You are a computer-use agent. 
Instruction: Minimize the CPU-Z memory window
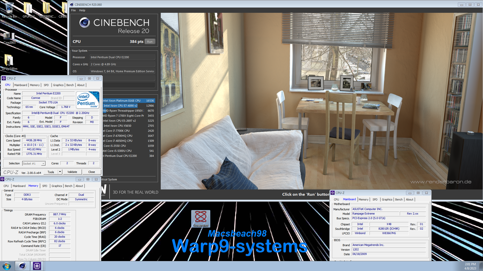coord(79,179)
